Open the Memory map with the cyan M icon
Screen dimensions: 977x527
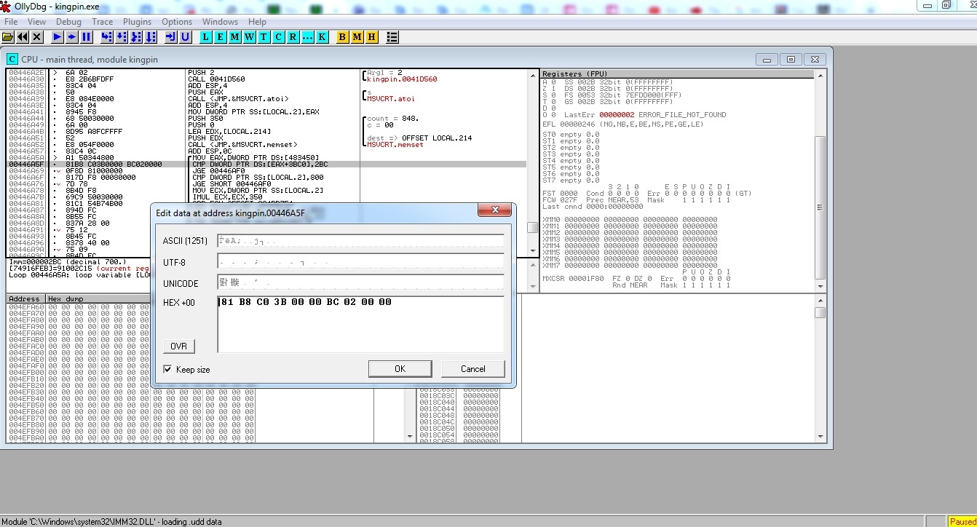(x=235, y=36)
